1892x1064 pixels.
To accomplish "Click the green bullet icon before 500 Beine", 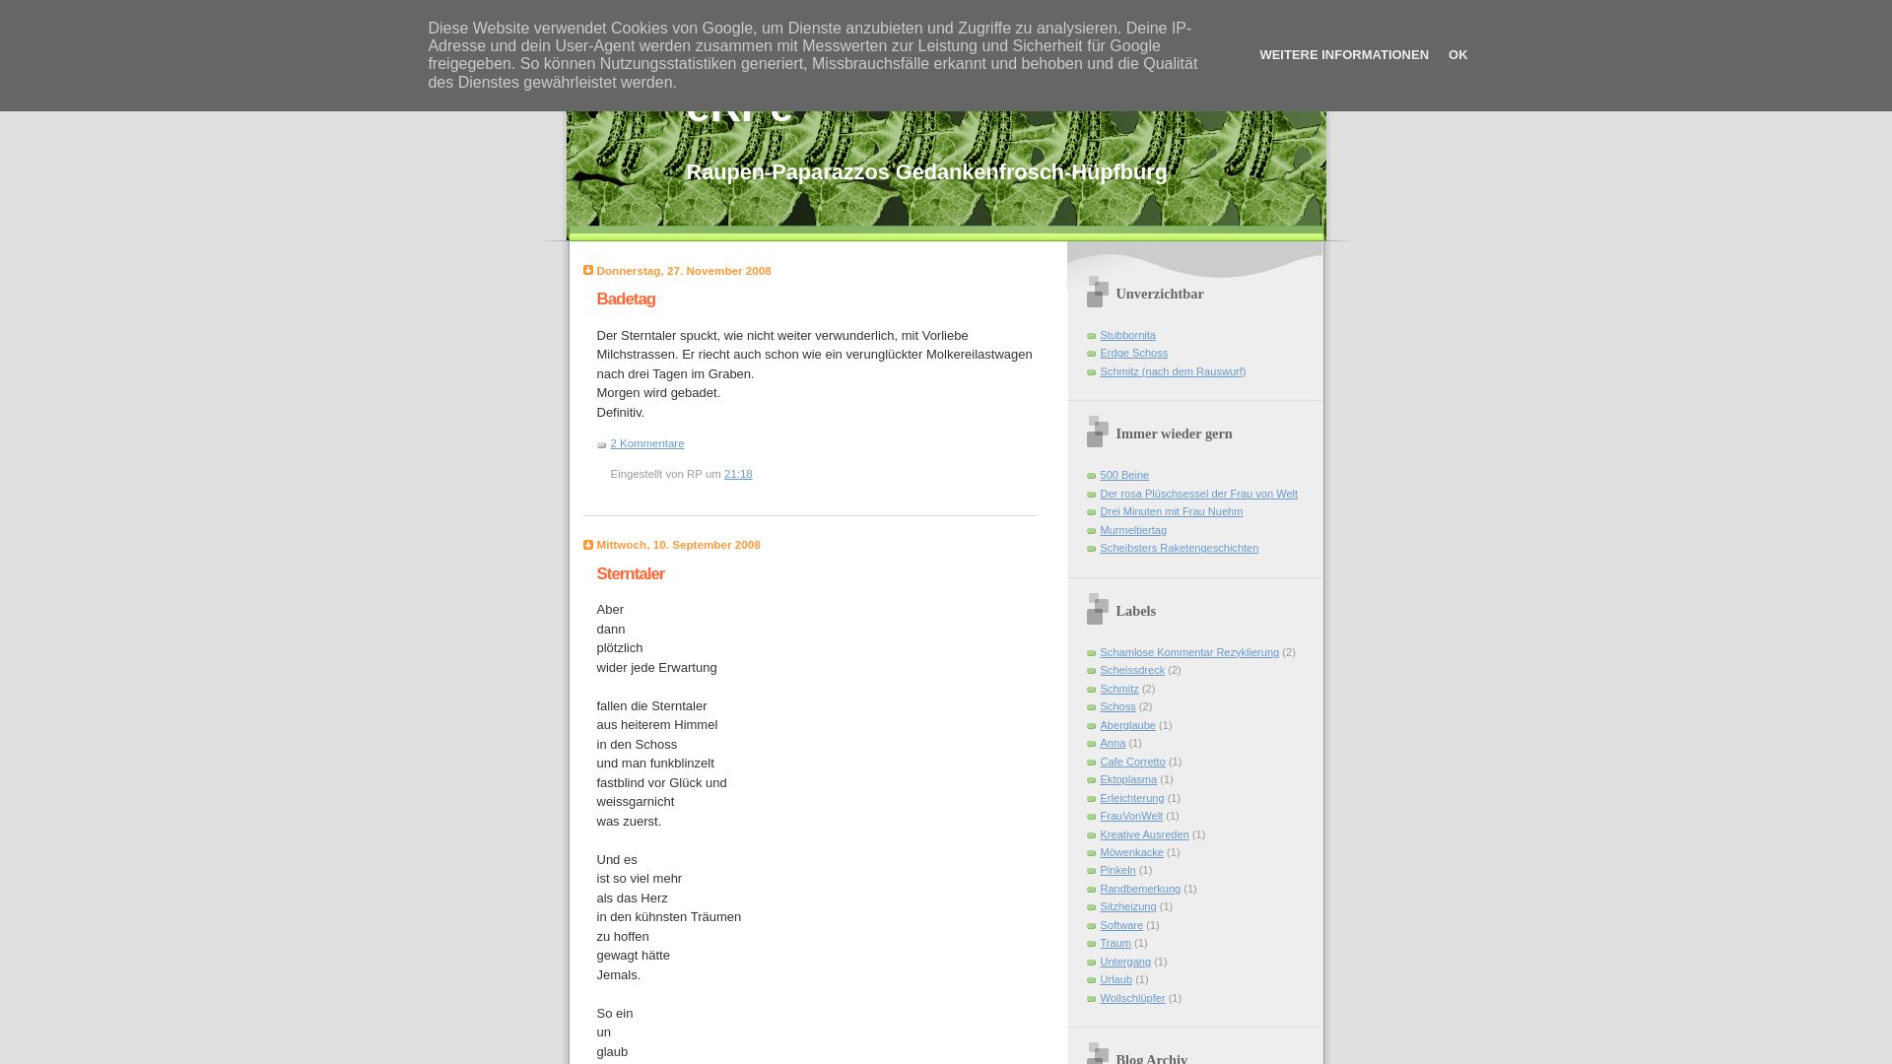I will (1091, 476).
